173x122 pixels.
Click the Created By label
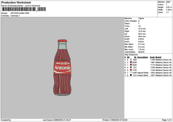click(6, 120)
